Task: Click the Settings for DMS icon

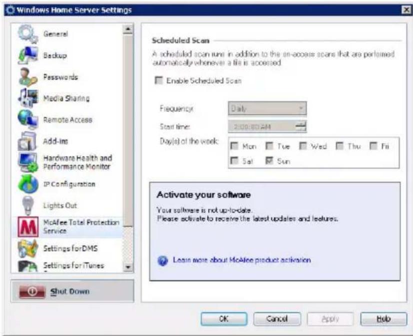Action: pos(27,249)
